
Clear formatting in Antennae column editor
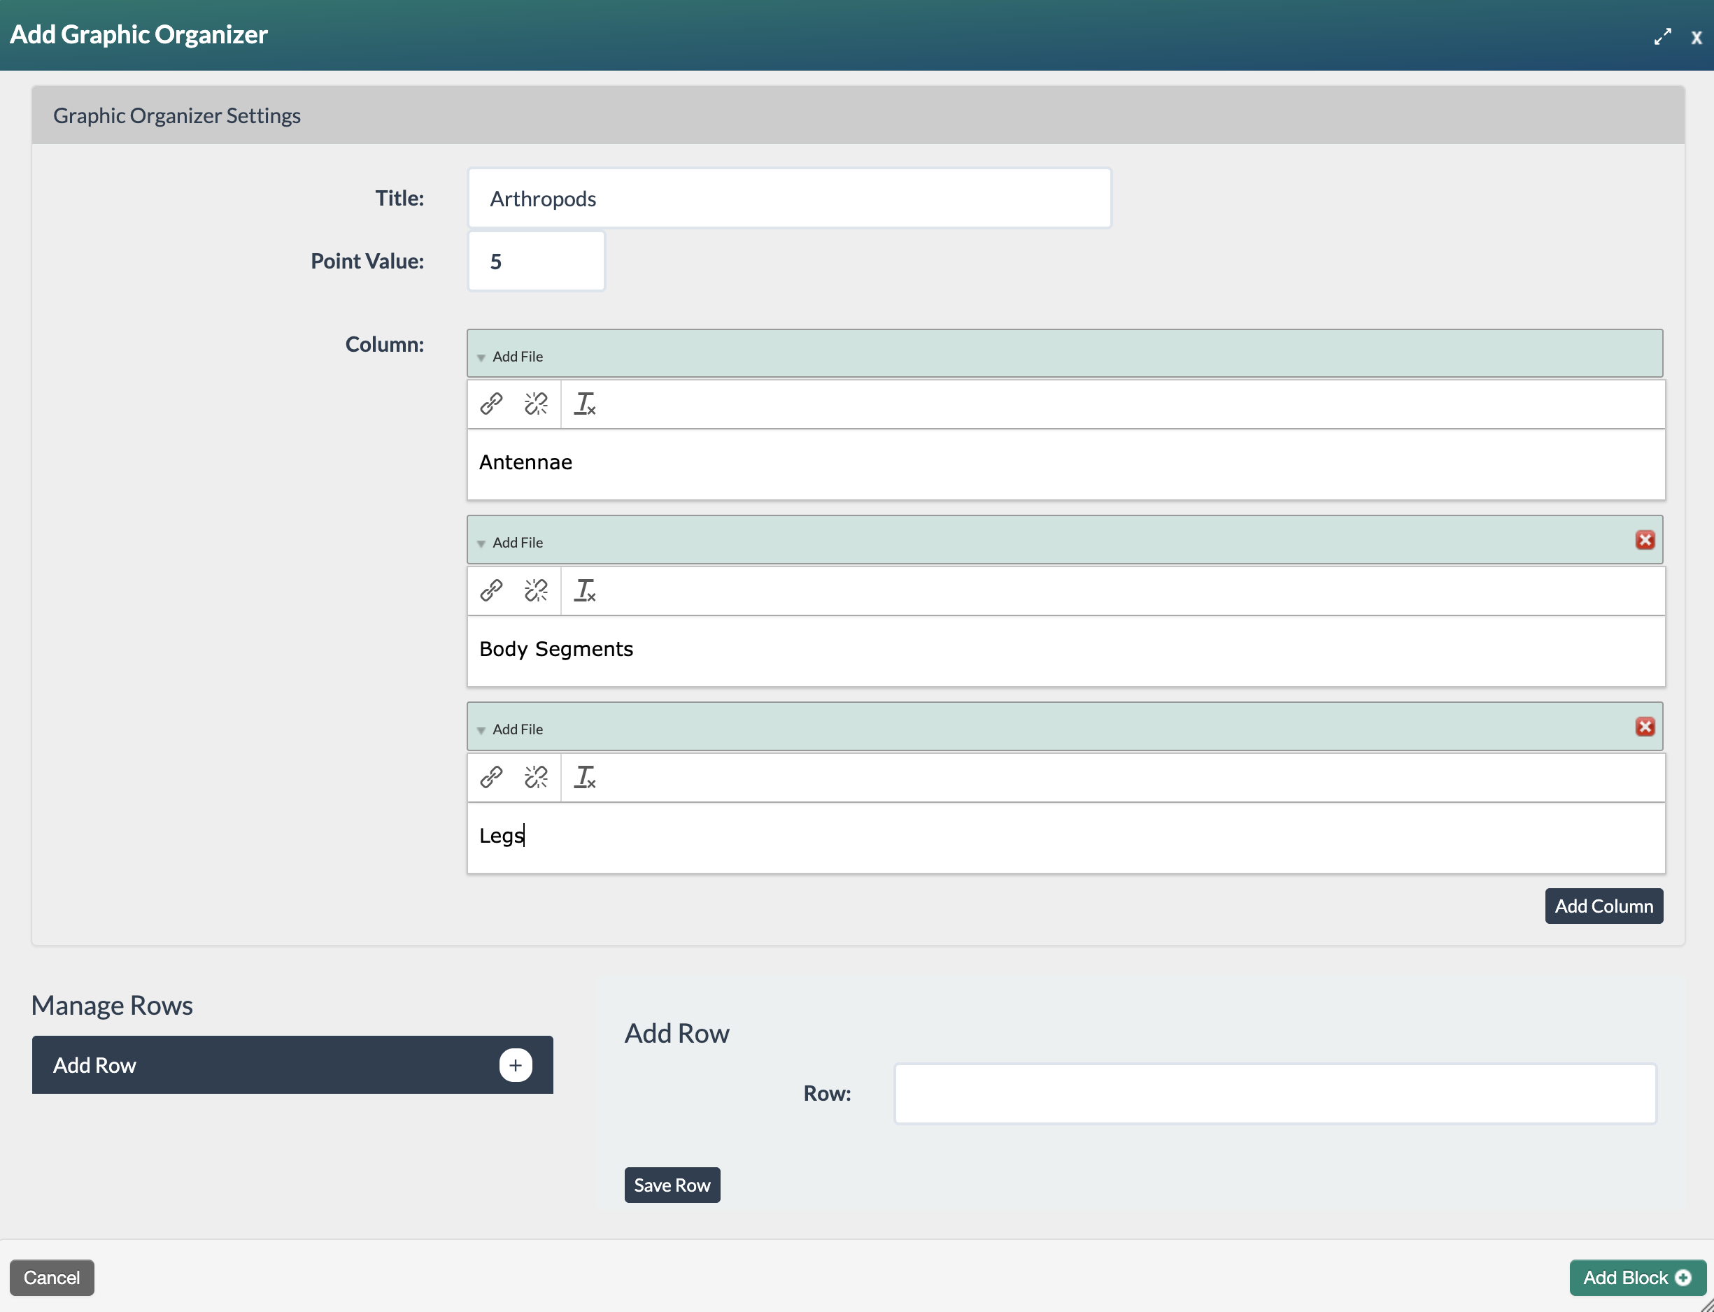pyautogui.click(x=585, y=404)
